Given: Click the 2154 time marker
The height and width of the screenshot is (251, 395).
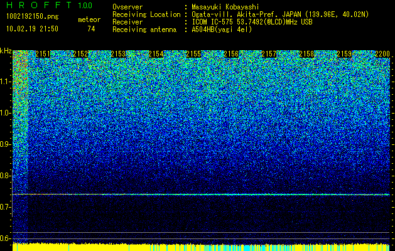Looking at the screenshot, I should pyautogui.click(x=156, y=54).
